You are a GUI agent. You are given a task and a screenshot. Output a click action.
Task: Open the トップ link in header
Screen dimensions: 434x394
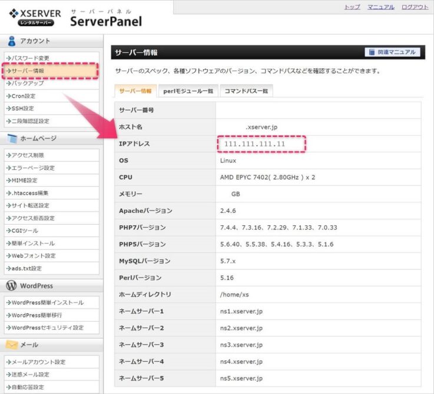pos(352,7)
